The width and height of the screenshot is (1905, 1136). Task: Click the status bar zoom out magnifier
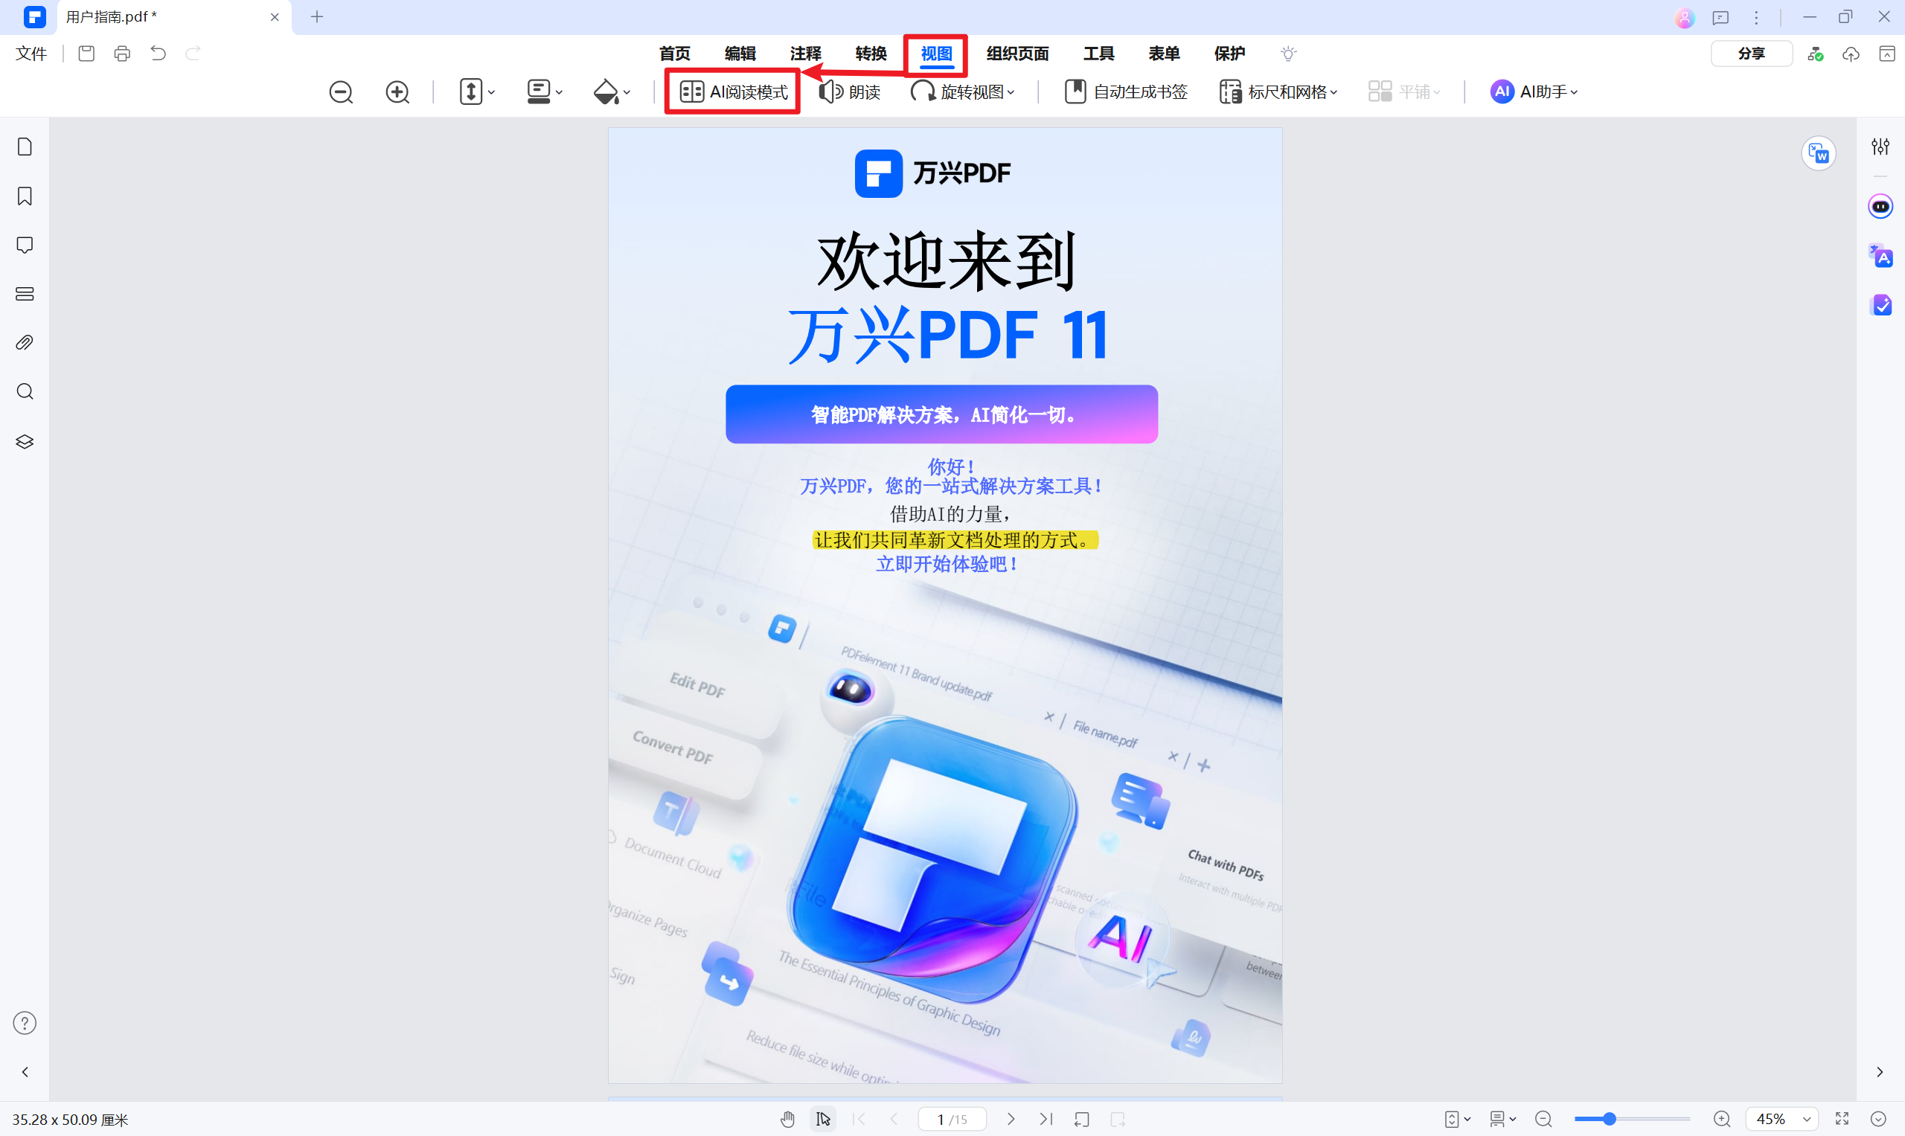tap(1543, 1119)
